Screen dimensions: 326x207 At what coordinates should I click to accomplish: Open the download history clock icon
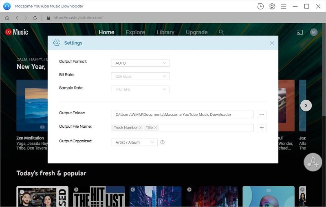click(x=260, y=6)
